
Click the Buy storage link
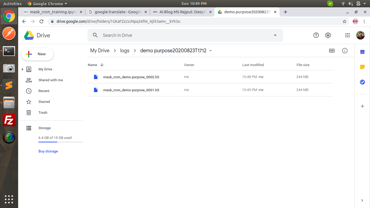pos(48,151)
